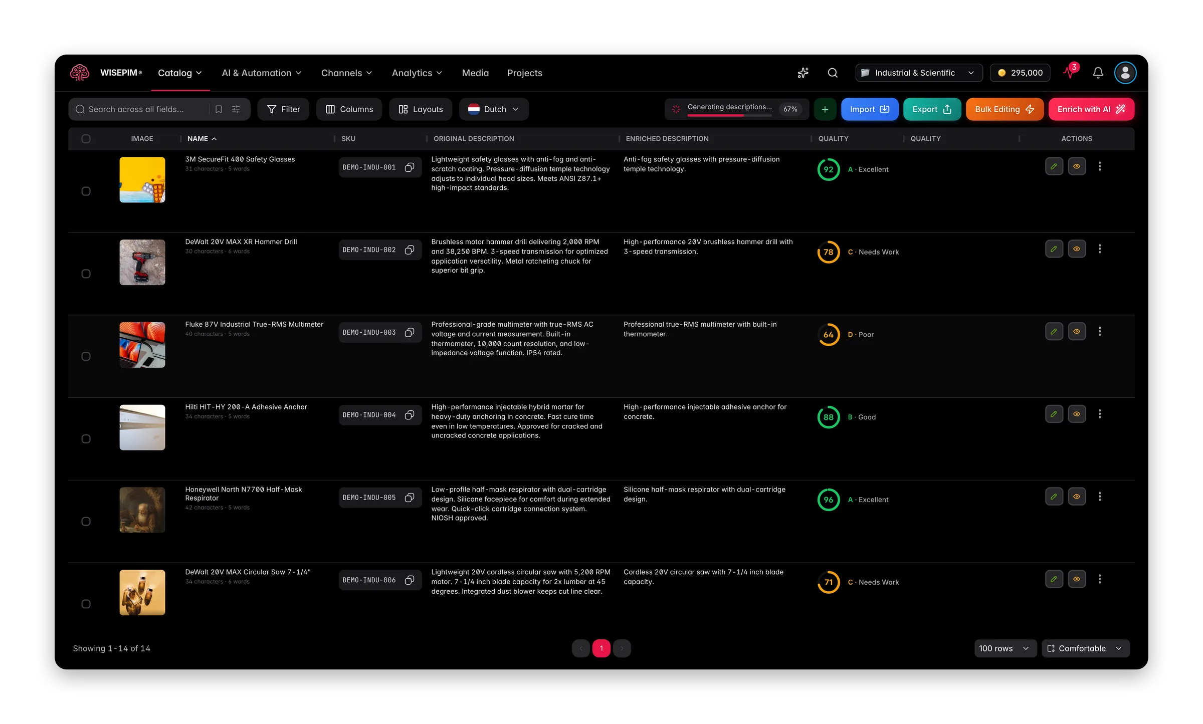The width and height of the screenshot is (1203, 724).
Task: Select the Fluke 87V Multimeter checkbox
Action: click(x=86, y=357)
